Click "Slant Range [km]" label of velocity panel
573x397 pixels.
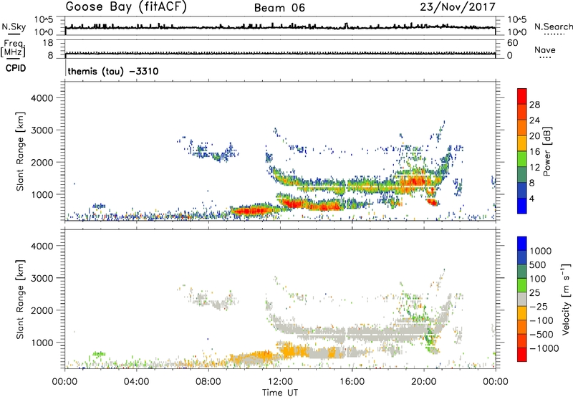pyautogui.click(x=20, y=300)
